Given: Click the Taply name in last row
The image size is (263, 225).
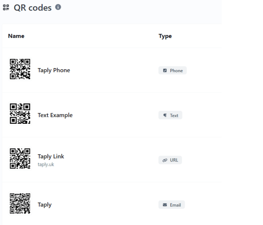Looking at the screenshot, I should coord(44,205).
